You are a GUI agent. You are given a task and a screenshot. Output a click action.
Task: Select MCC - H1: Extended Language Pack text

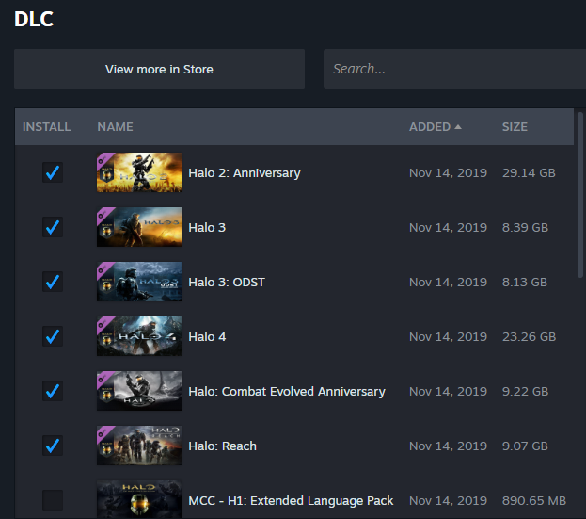(291, 501)
